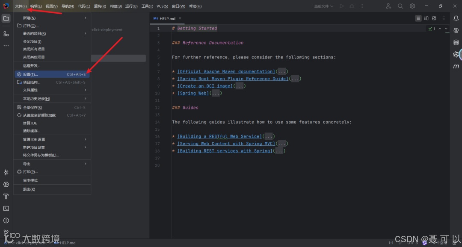Choose 退出(X) menu item

pyautogui.click(x=52, y=190)
